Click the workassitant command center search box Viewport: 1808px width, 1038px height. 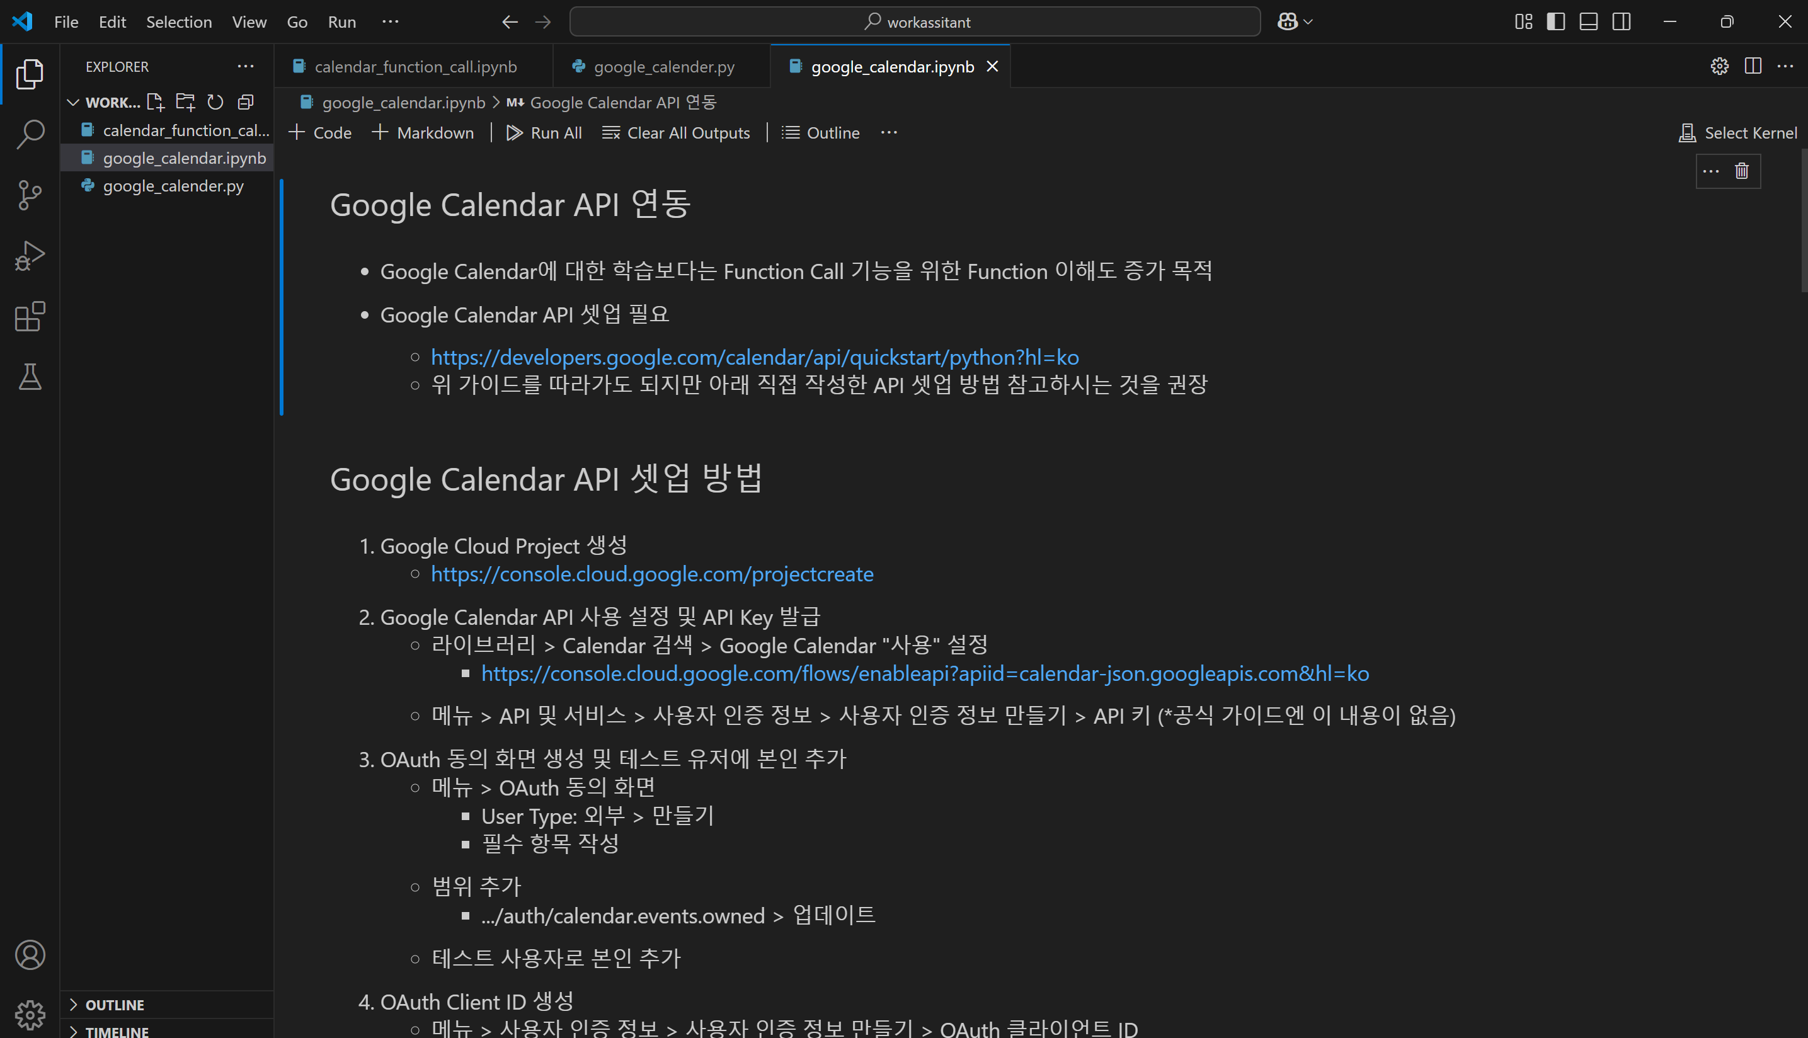coord(915,22)
